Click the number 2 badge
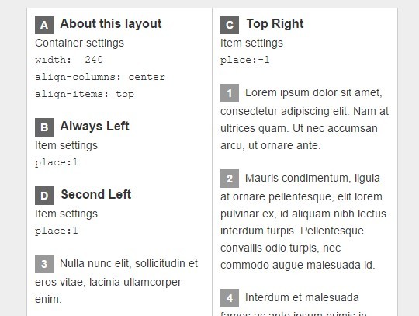 pos(230,179)
